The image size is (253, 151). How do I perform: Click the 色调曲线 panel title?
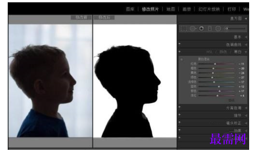tap(234, 45)
